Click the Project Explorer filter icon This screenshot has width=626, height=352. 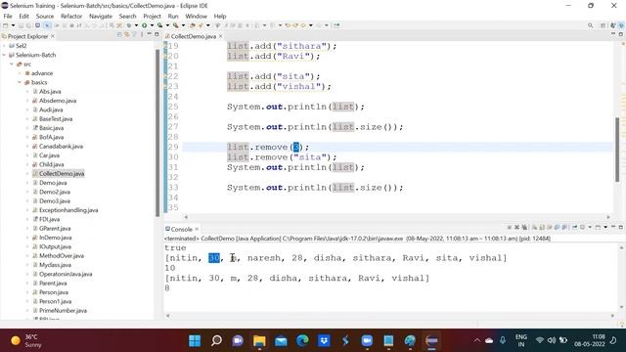coord(135,35)
